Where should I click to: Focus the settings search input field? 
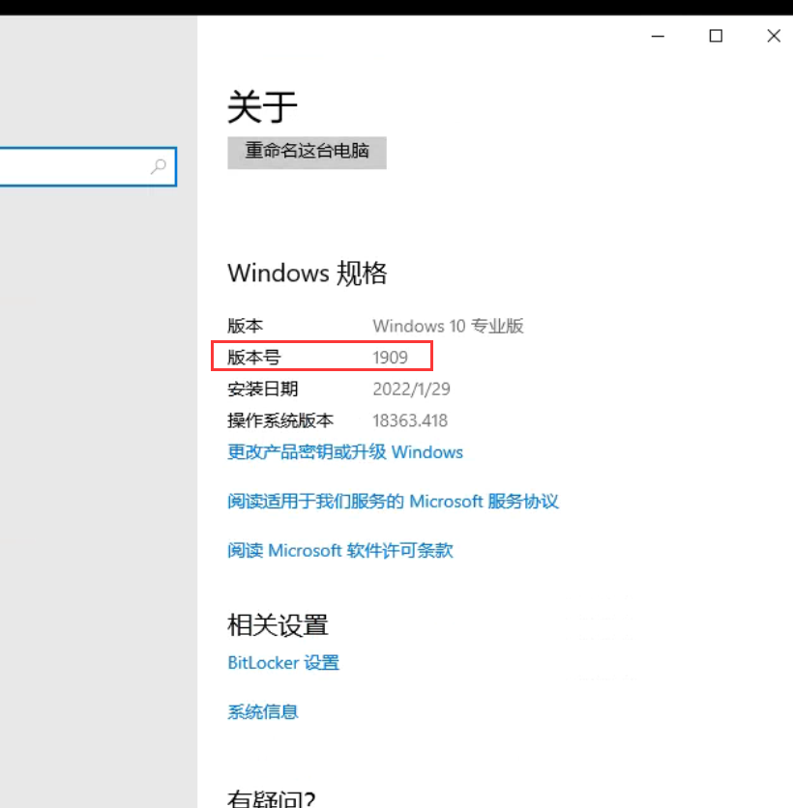88,167
